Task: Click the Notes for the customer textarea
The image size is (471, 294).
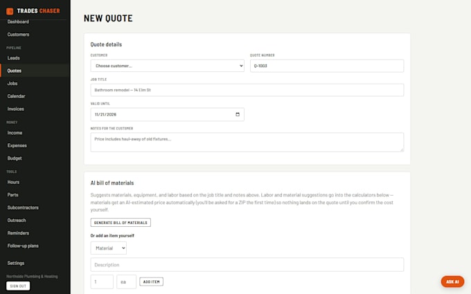Action: 247,143
